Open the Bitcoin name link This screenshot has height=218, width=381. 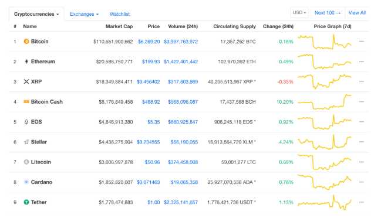(x=39, y=42)
